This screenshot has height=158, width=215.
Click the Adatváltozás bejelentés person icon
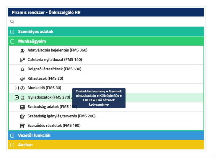22,50
